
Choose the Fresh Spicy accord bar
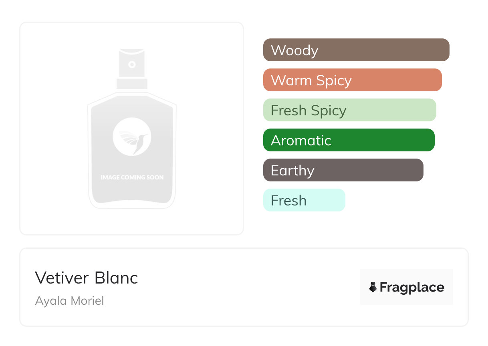tap(349, 110)
